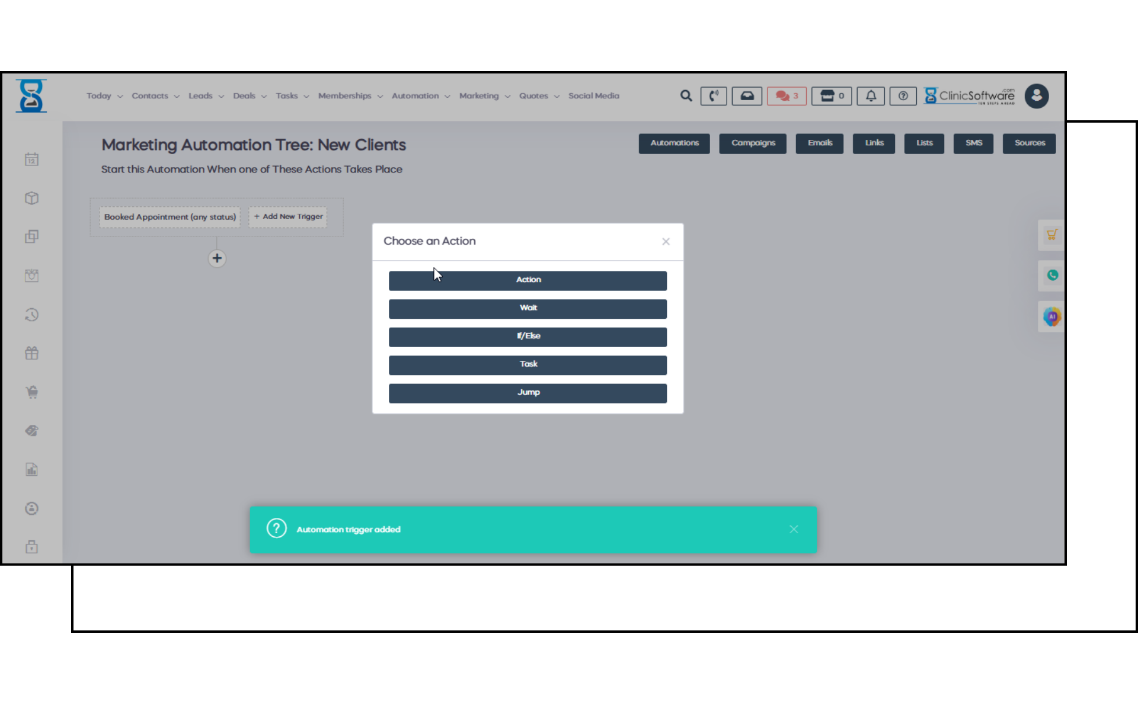Viewport: 1138px width, 711px height.
Task: Click Add New Trigger
Action: point(288,217)
